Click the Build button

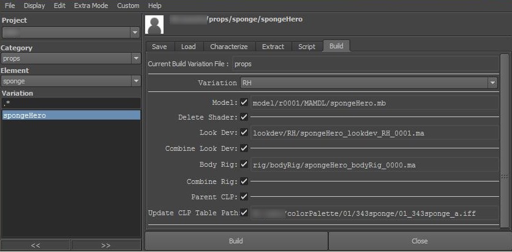pyautogui.click(x=236, y=241)
